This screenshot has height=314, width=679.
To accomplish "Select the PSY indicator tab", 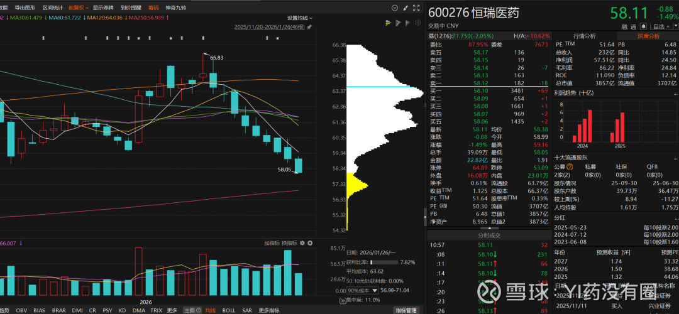I will pyautogui.click(x=108, y=310).
